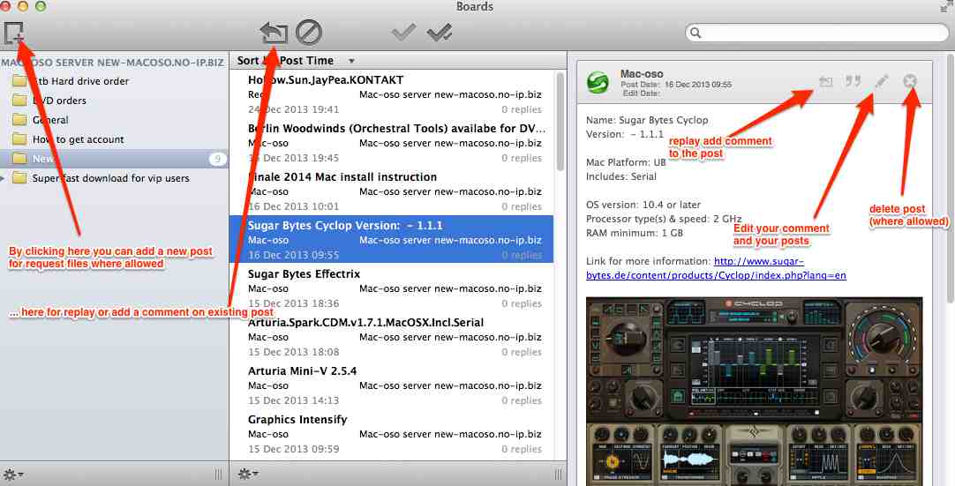Click the double checkmark mark-all-read icon

440,33
